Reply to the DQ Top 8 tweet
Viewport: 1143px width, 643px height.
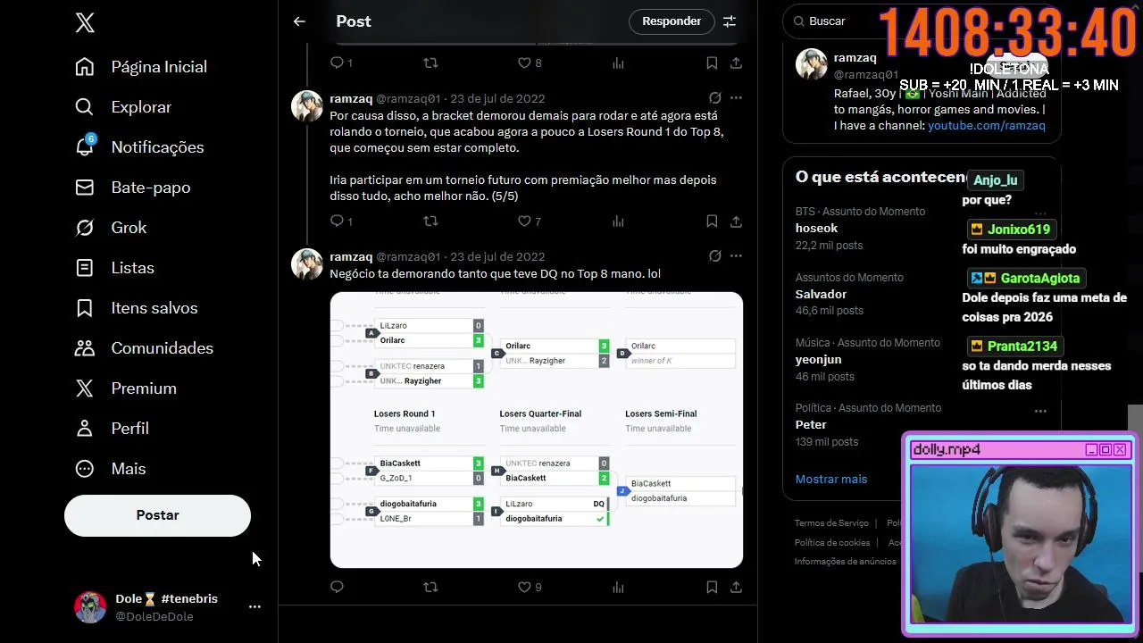click(337, 588)
